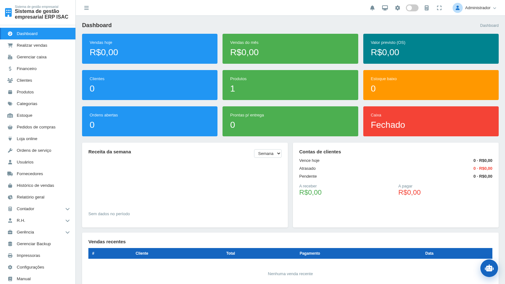The image size is (505, 284).
Task: Select Dashboard in the sidebar
Action: (x=38, y=33)
